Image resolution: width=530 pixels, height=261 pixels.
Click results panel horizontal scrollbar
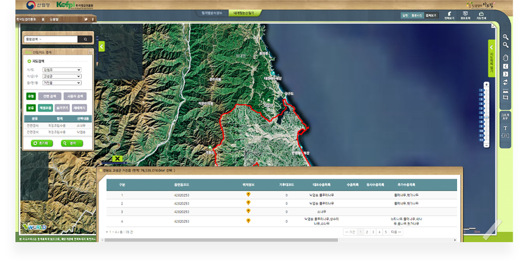point(221,240)
